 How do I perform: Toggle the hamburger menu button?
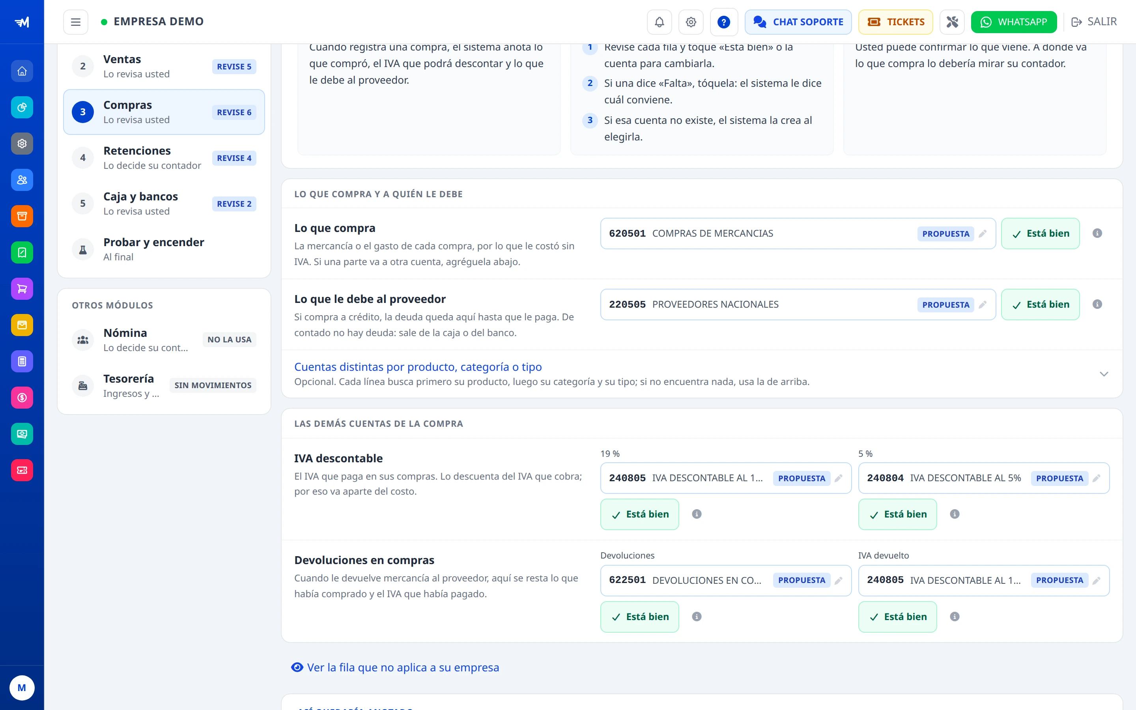pos(76,22)
